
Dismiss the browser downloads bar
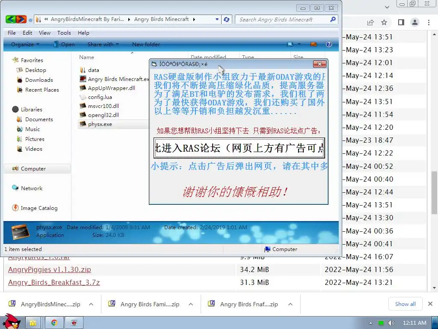click(430, 304)
